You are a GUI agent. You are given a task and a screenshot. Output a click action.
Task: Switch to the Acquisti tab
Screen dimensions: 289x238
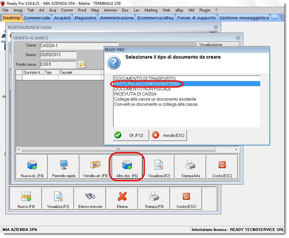[62, 18]
